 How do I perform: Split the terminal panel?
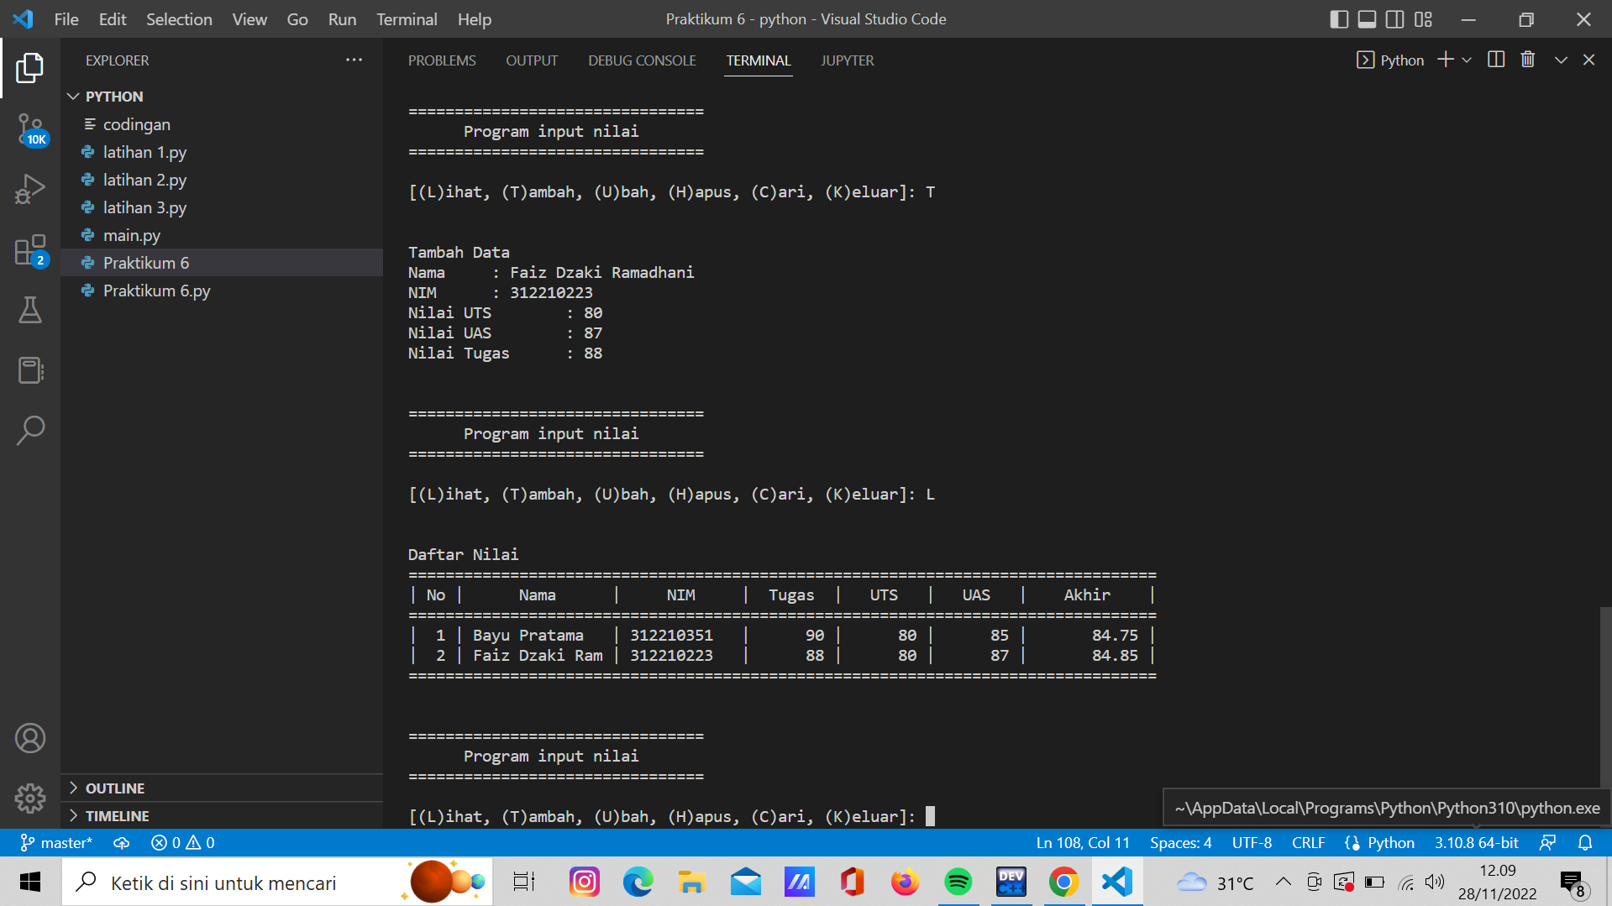[x=1496, y=59]
